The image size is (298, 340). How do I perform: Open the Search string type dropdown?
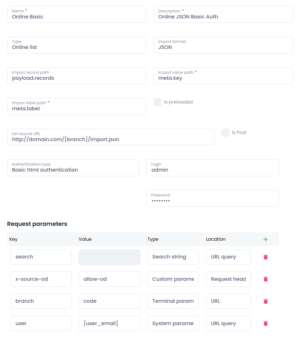pyautogui.click(x=173, y=257)
